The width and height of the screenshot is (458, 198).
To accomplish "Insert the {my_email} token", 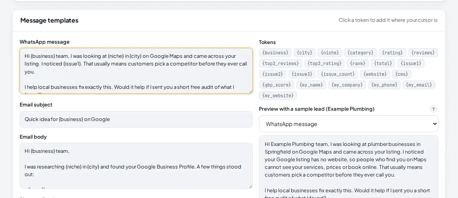I will coord(419,85).
